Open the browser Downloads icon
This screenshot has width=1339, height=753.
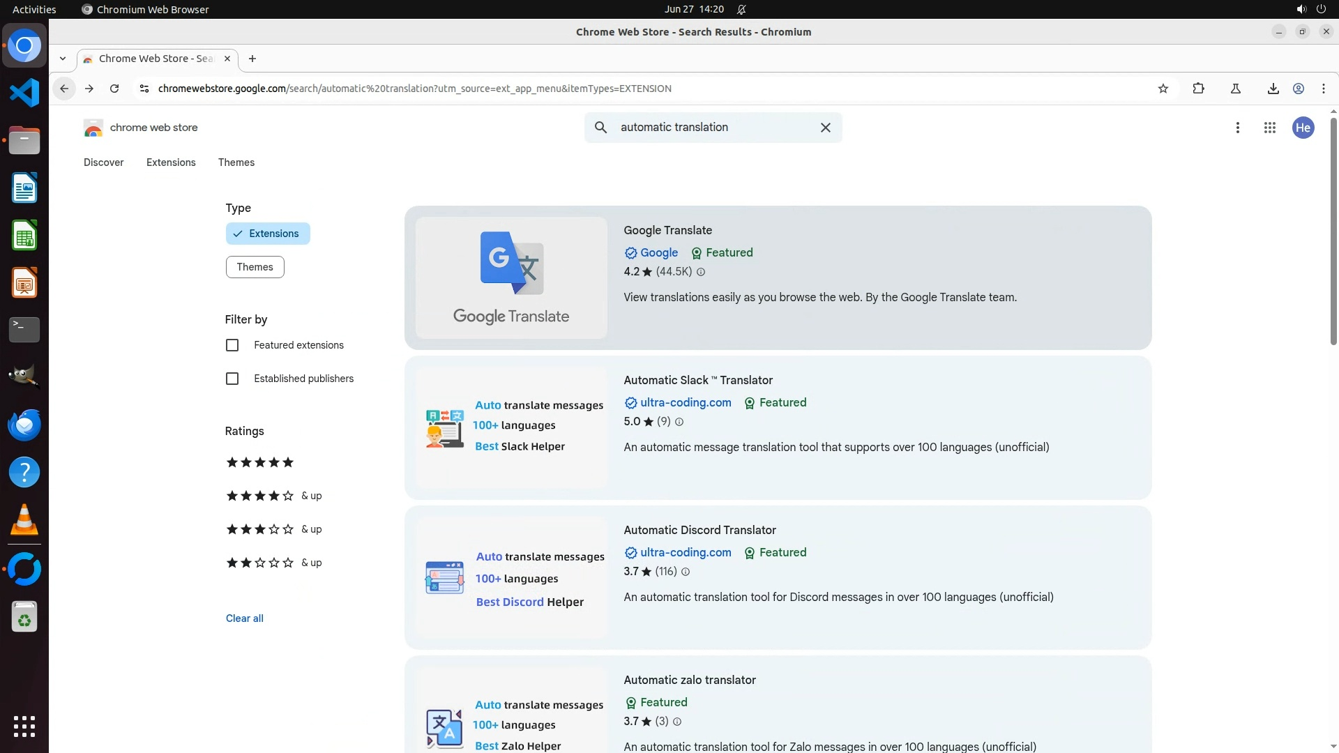[1273, 89]
